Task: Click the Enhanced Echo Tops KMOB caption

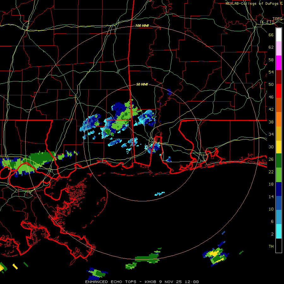Action: 142,282
